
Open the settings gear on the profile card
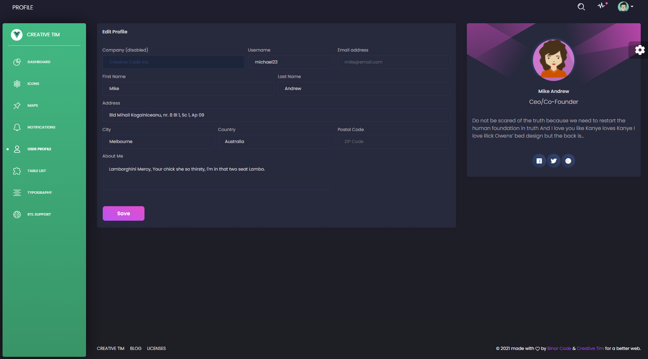tap(640, 50)
